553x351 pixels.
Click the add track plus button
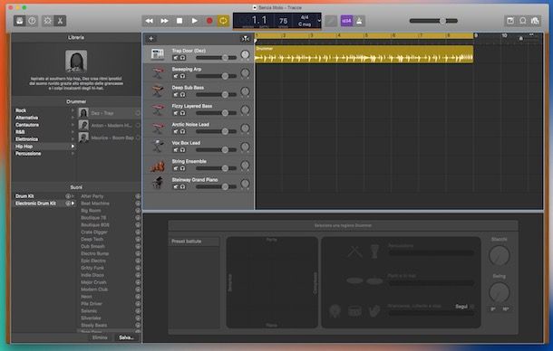[x=151, y=38]
